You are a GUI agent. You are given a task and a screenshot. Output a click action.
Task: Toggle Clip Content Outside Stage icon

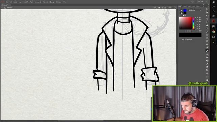coord(165,8)
